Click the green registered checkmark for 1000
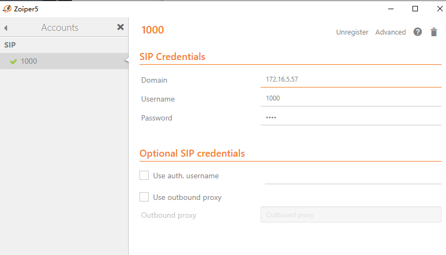Viewport: 446px width, 255px height. click(14, 62)
